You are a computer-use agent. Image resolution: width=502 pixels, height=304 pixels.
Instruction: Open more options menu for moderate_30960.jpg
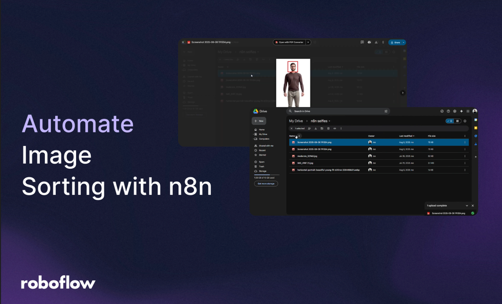click(465, 156)
